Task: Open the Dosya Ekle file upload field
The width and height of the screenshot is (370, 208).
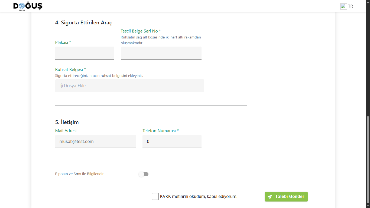Action: (x=129, y=86)
